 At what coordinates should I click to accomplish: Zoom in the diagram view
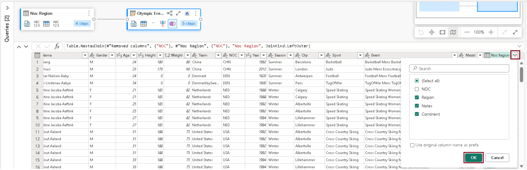(491, 32)
